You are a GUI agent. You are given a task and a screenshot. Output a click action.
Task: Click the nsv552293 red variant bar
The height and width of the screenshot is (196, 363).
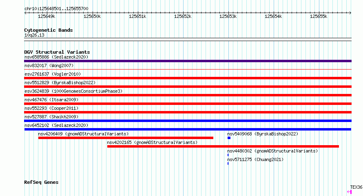188,112
